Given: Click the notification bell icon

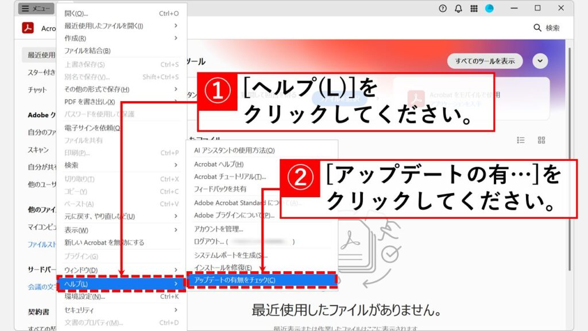Looking at the screenshot, I should pyautogui.click(x=458, y=9).
